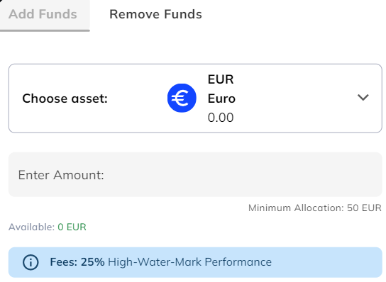
Task: Focus the Enter Amount input field
Action: (195, 174)
